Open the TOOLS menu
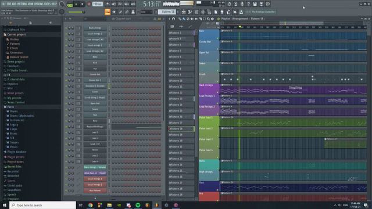The image size is (372, 209). (48, 4)
